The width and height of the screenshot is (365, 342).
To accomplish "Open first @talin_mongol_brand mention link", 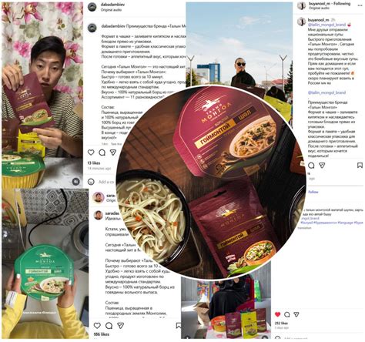I will click(x=326, y=25).
